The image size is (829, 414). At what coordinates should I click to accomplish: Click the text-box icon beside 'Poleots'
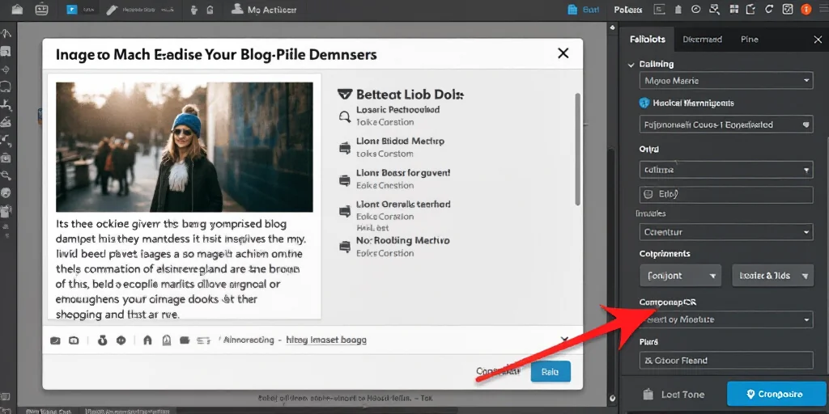coord(659,9)
